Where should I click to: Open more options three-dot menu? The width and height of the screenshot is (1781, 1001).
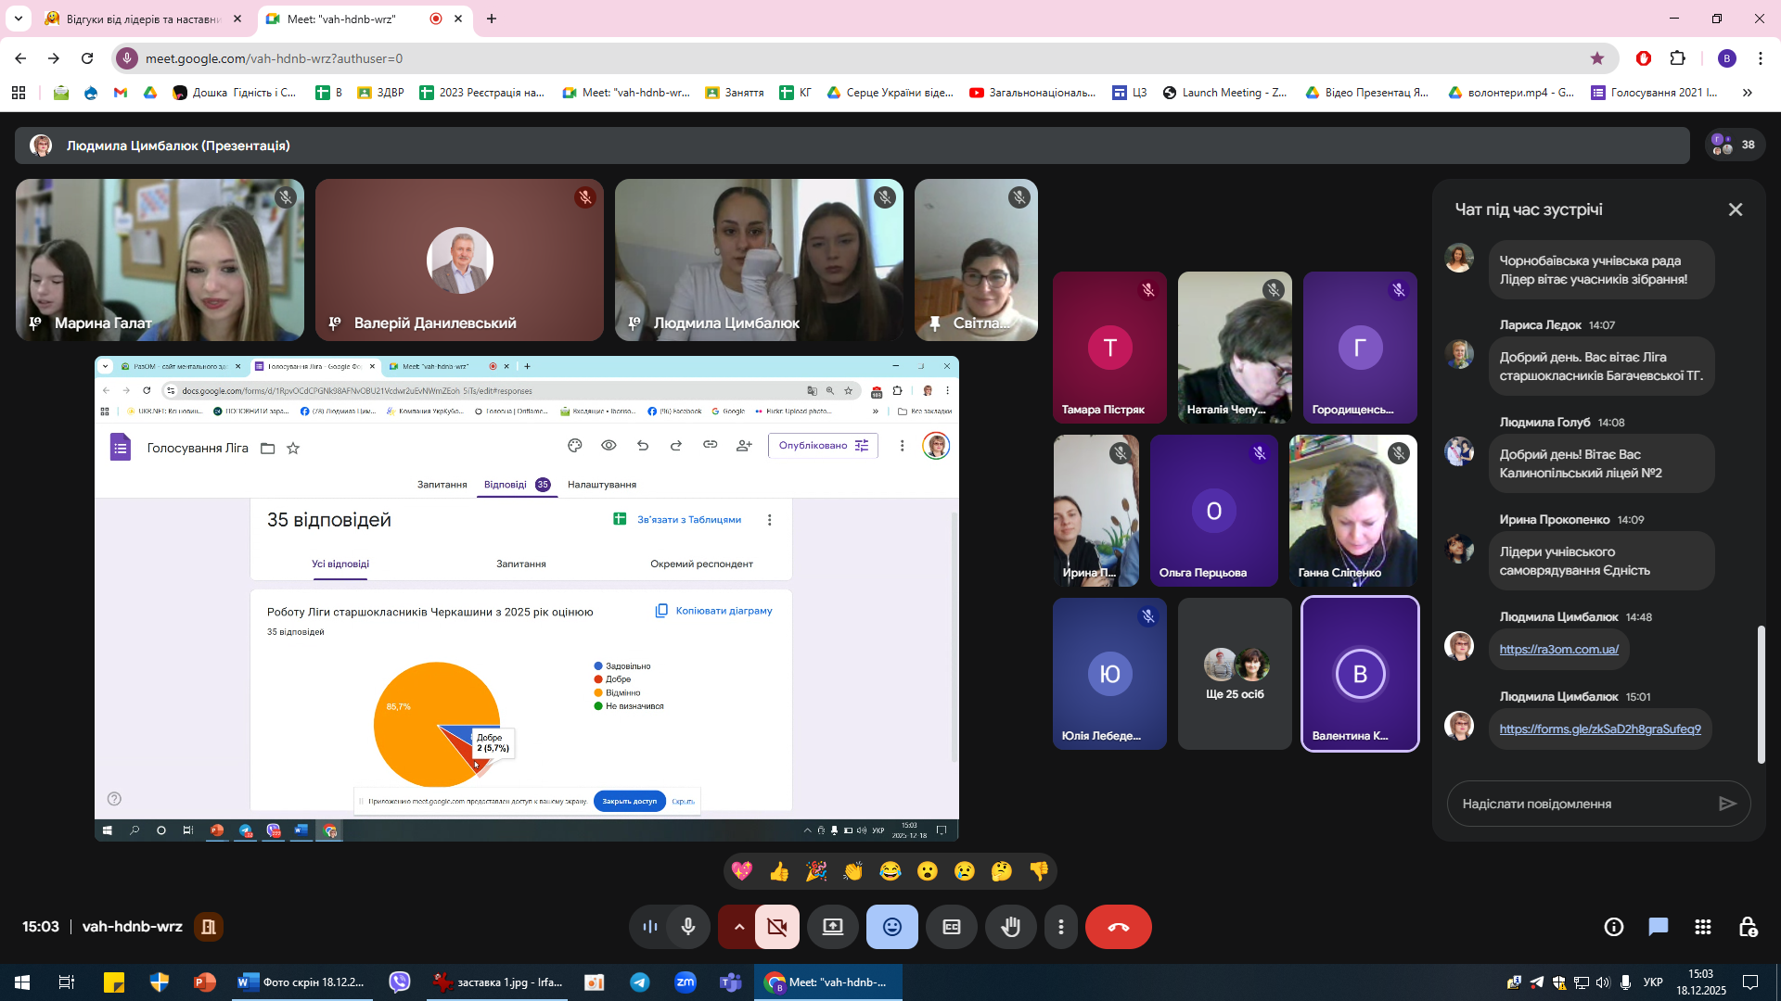coord(1060,927)
